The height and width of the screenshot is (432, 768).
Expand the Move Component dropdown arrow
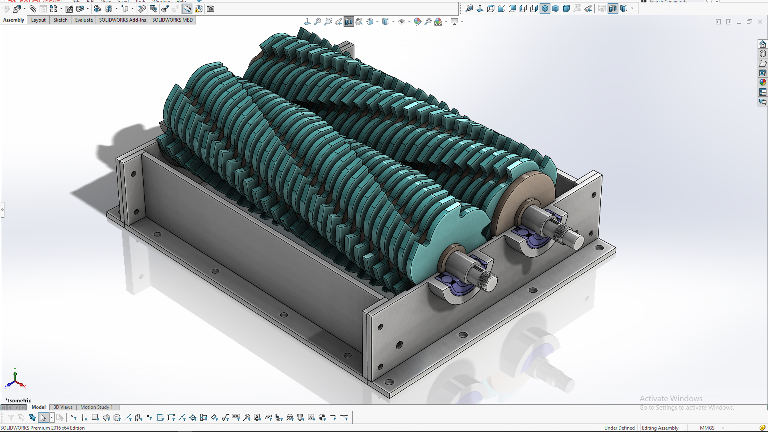click(88, 9)
